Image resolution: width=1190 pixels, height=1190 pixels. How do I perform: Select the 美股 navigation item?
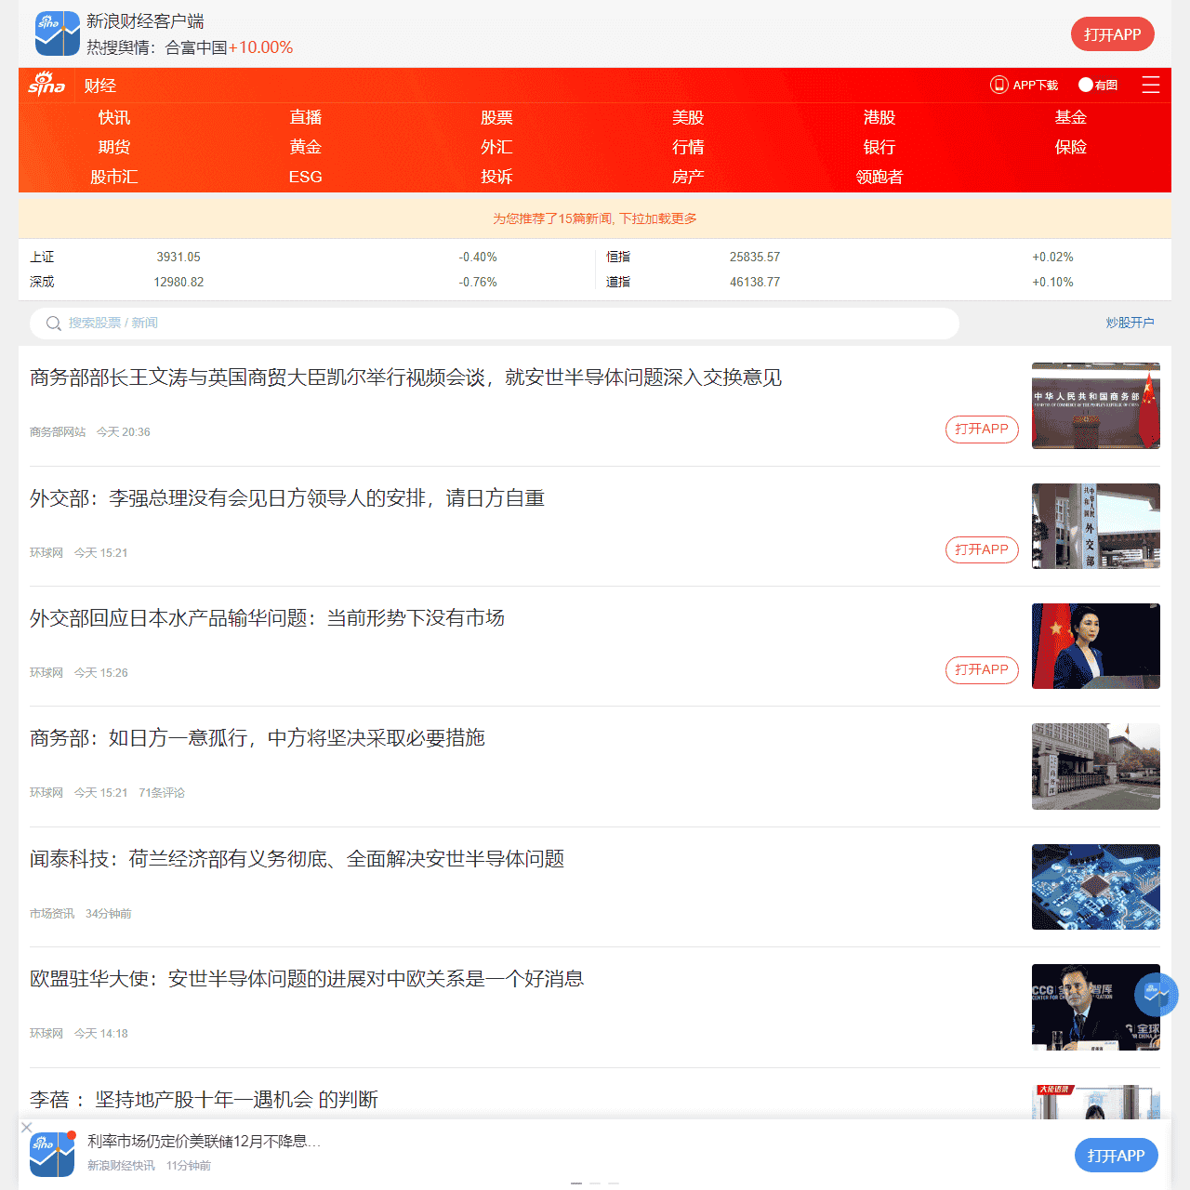pos(688,117)
